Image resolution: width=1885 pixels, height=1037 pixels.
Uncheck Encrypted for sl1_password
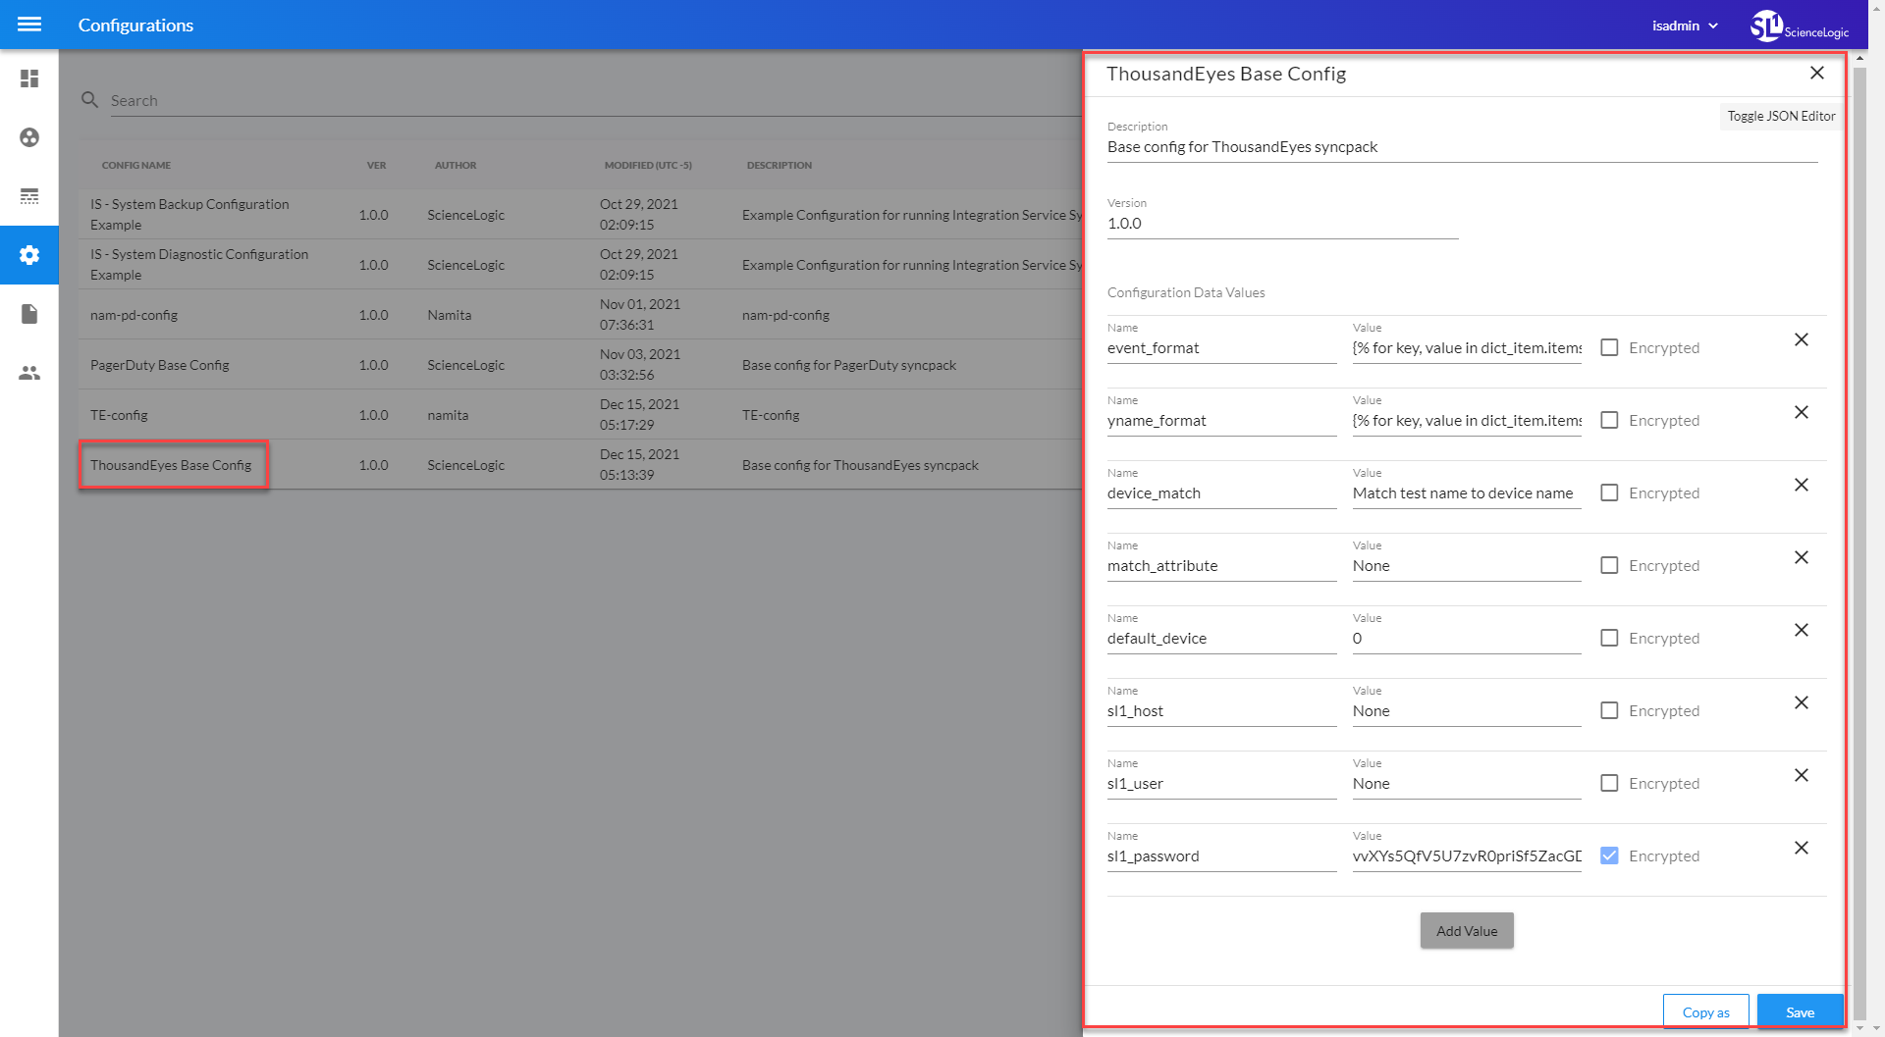point(1609,856)
